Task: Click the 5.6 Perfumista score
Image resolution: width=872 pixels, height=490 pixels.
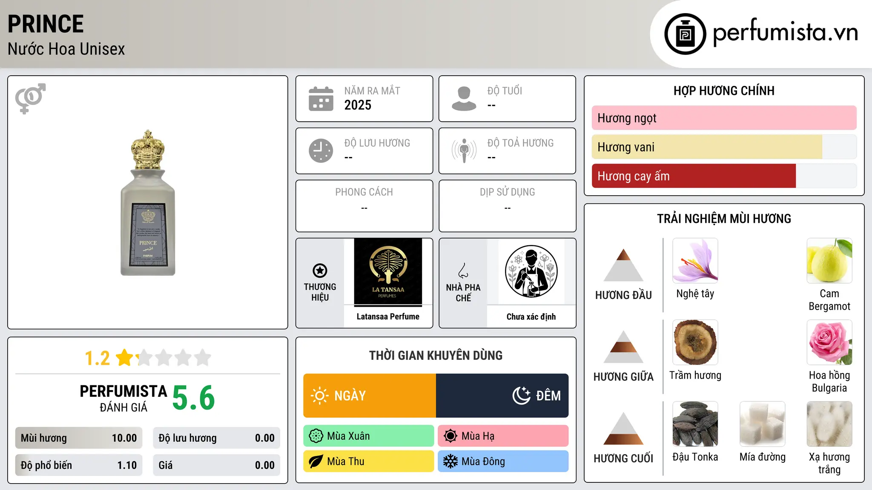Action: (194, 398)
